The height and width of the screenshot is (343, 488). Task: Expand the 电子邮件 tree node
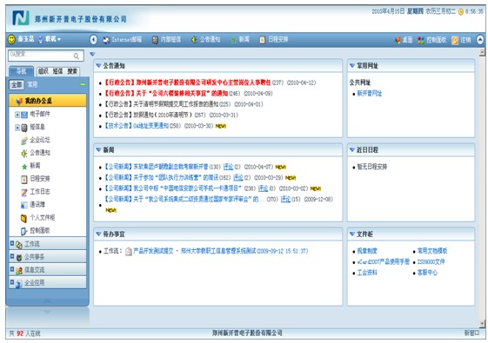pyautogui.click(x=17, y=115)
